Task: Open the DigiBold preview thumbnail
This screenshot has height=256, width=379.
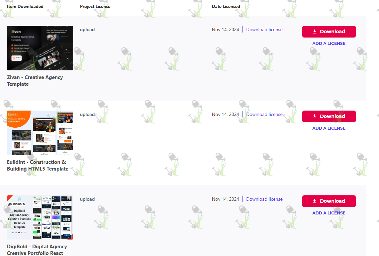Action: (x=40, y=217)
